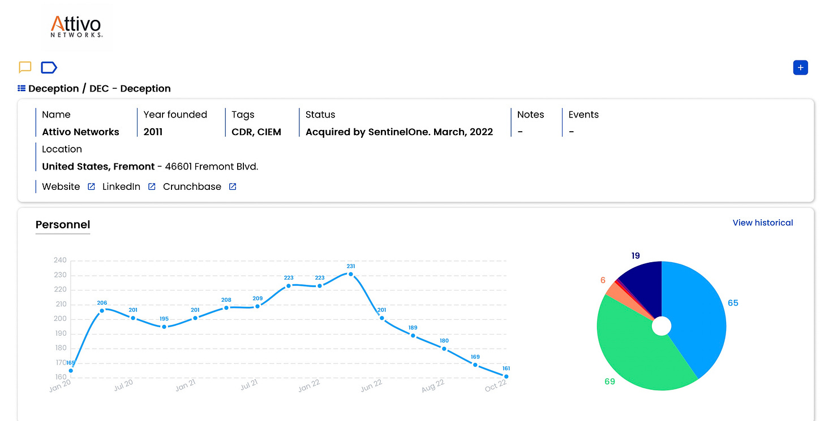Click the Attivo Networks name value
This screenshot has height=421, width=824.
coord(80,132)
